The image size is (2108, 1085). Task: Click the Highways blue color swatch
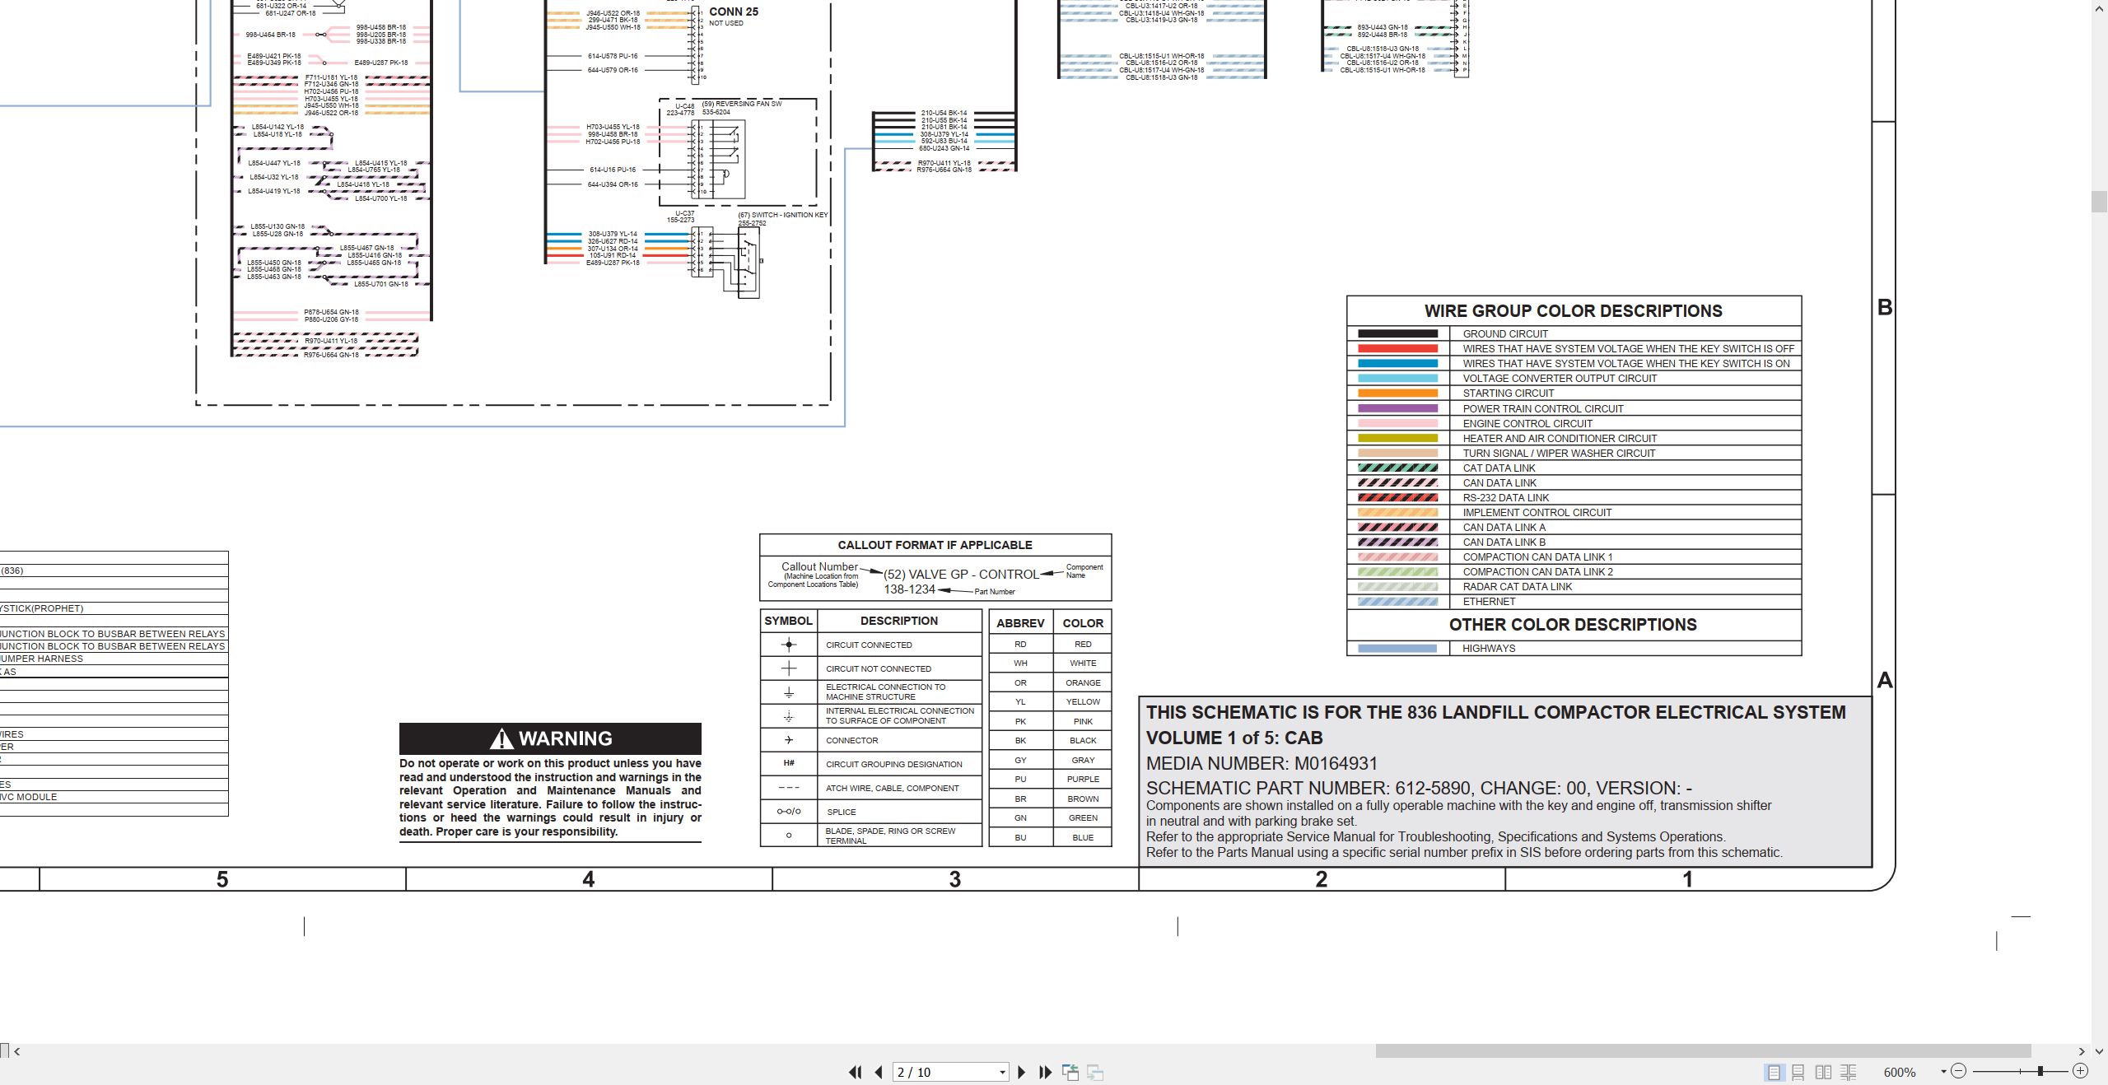pos(1397,649)
